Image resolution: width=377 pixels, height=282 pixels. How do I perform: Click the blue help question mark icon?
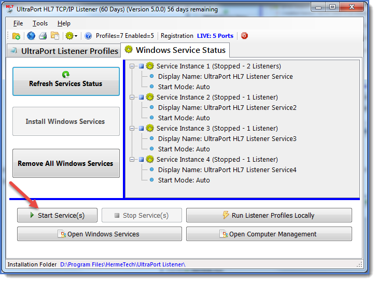(x=88, y=36)
